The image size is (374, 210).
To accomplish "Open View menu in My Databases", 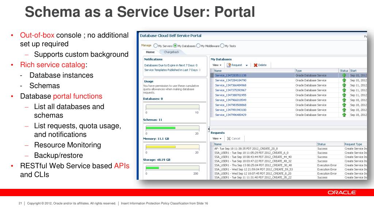I will (x=217, y=65).
